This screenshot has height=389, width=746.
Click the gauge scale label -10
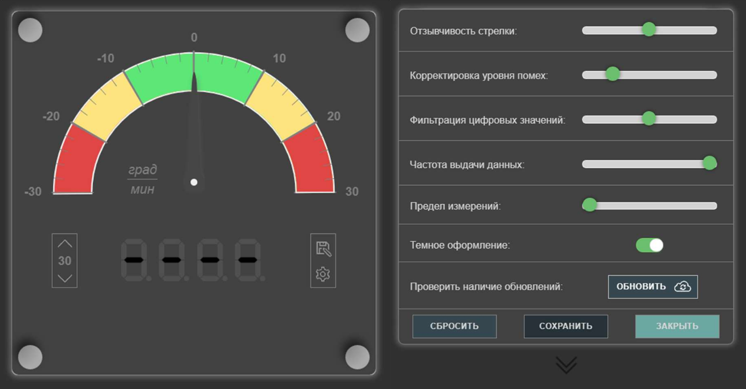coord(105,59)
